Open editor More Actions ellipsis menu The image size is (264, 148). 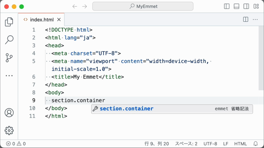point(255,19)
